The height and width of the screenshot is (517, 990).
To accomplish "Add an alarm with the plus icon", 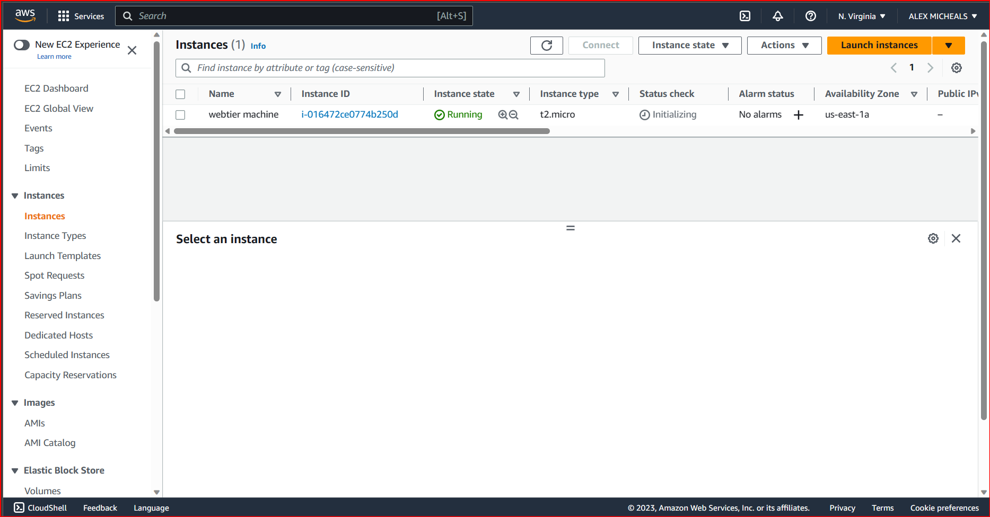I will [x=799, y=114].
